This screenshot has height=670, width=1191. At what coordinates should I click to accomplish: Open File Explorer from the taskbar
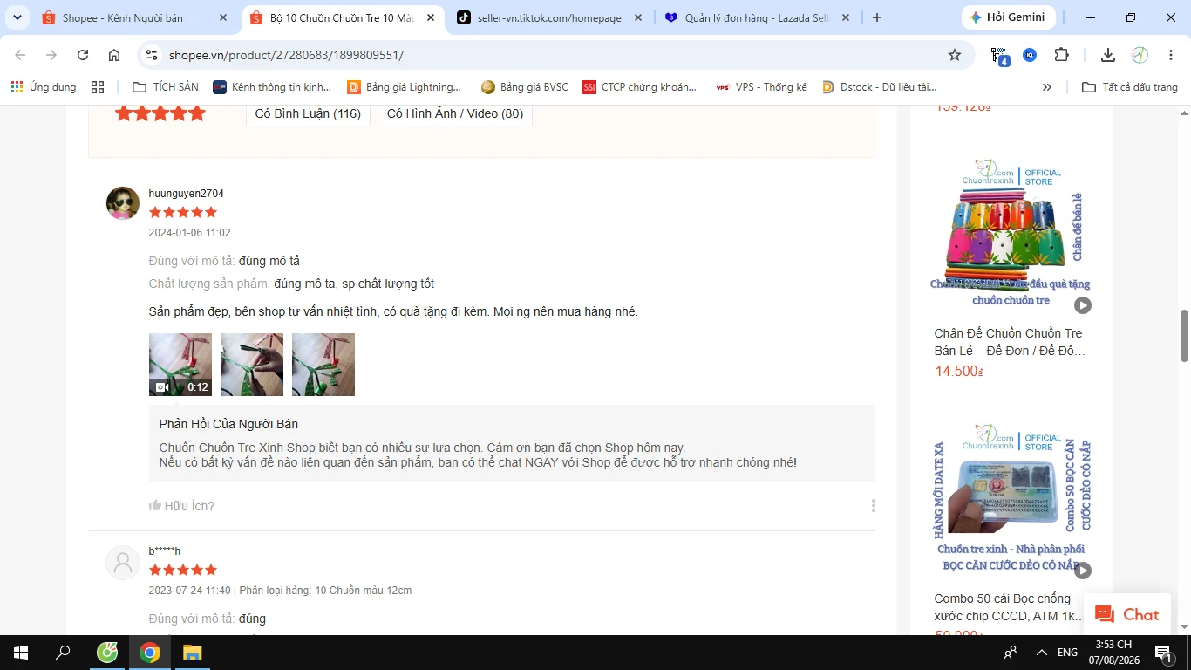point(193,653)
